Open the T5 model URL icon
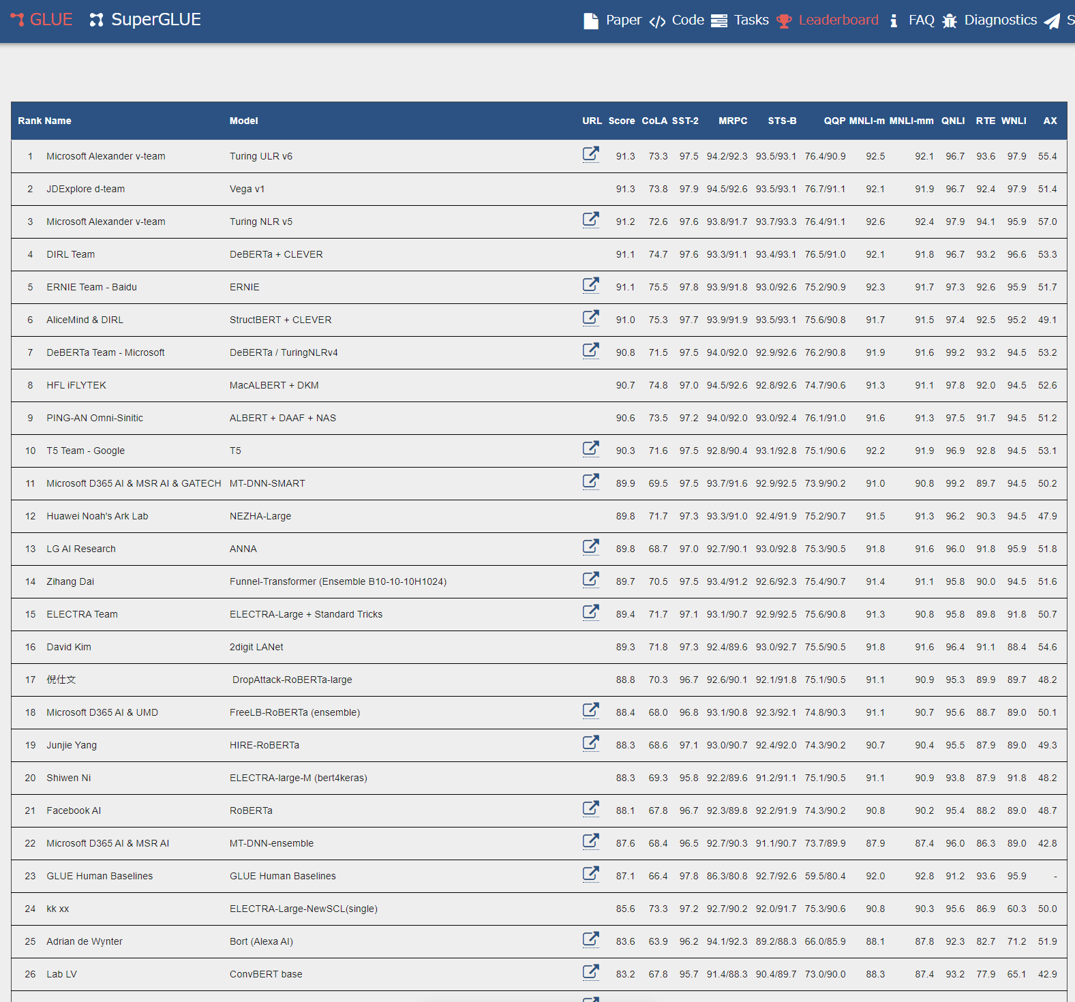 591,449
